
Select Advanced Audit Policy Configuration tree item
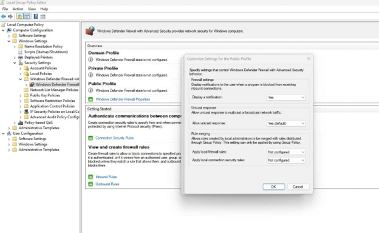click(55, 117)
